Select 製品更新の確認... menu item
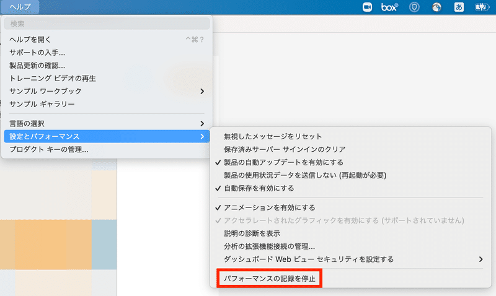The height and width of the screenshot is (296, 496). click(107, 66)
